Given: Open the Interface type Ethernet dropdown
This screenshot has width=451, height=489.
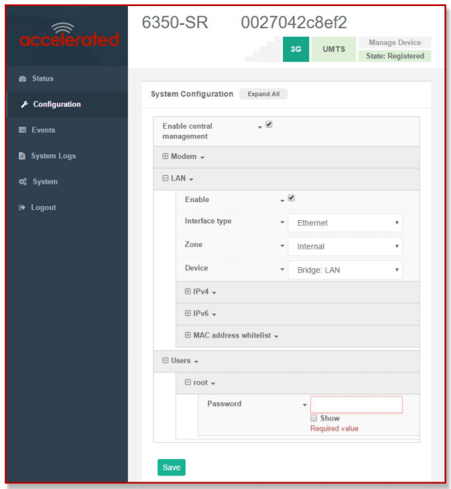Looking at the screenshot, I should click(x=345, y=223).
